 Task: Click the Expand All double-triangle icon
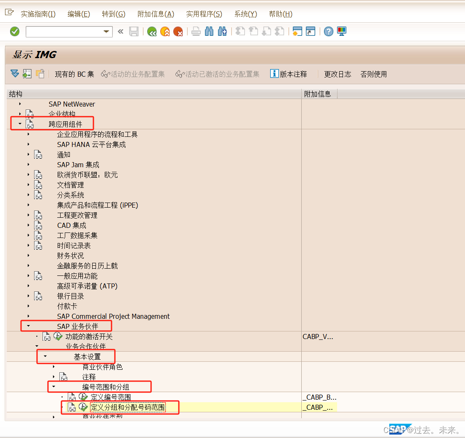(x=15, y=74)
